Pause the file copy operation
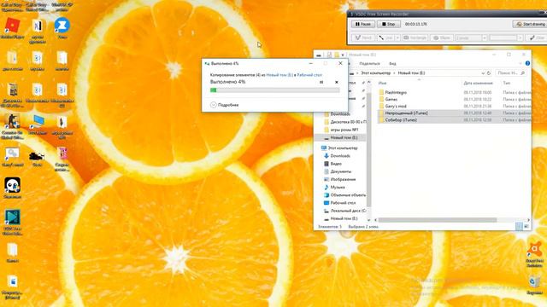This screenshot has height=307, width=547. [321, 82]
